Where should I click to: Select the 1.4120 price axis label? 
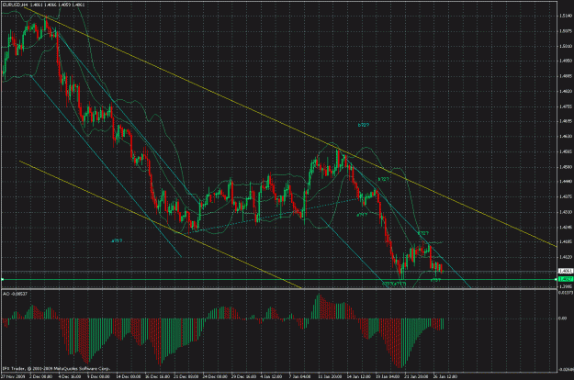click(566, 257)
